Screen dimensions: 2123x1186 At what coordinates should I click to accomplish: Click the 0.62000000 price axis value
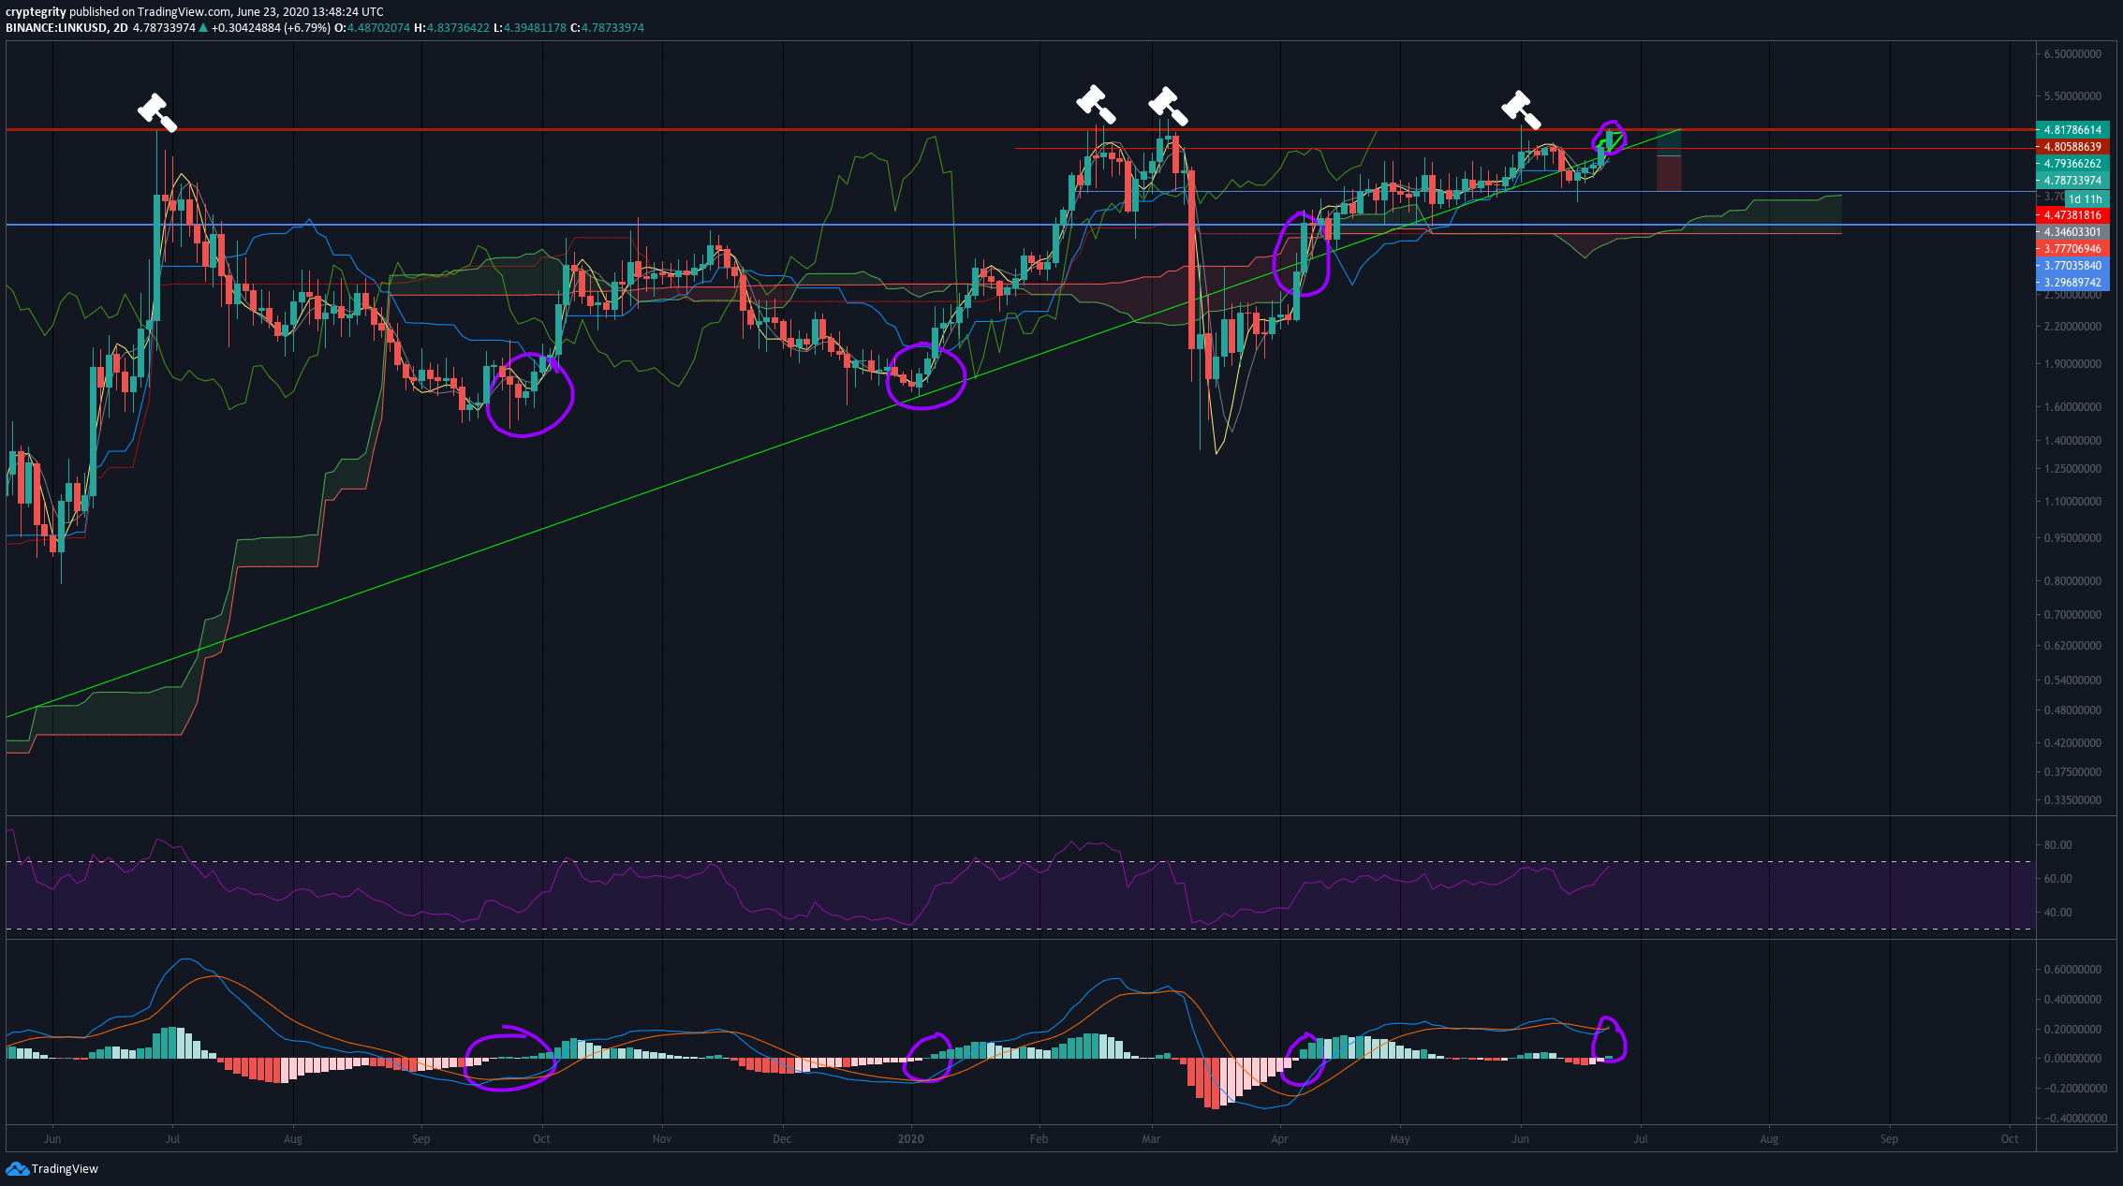[x=2071, y=646]
